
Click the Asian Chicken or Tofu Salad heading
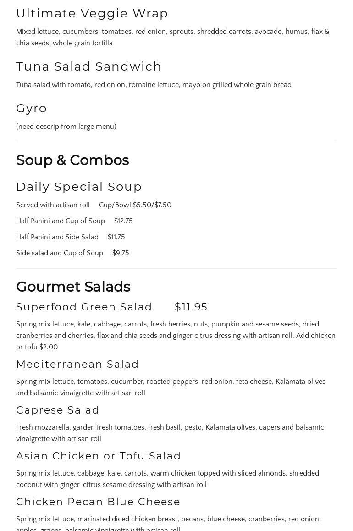(99, 456)
